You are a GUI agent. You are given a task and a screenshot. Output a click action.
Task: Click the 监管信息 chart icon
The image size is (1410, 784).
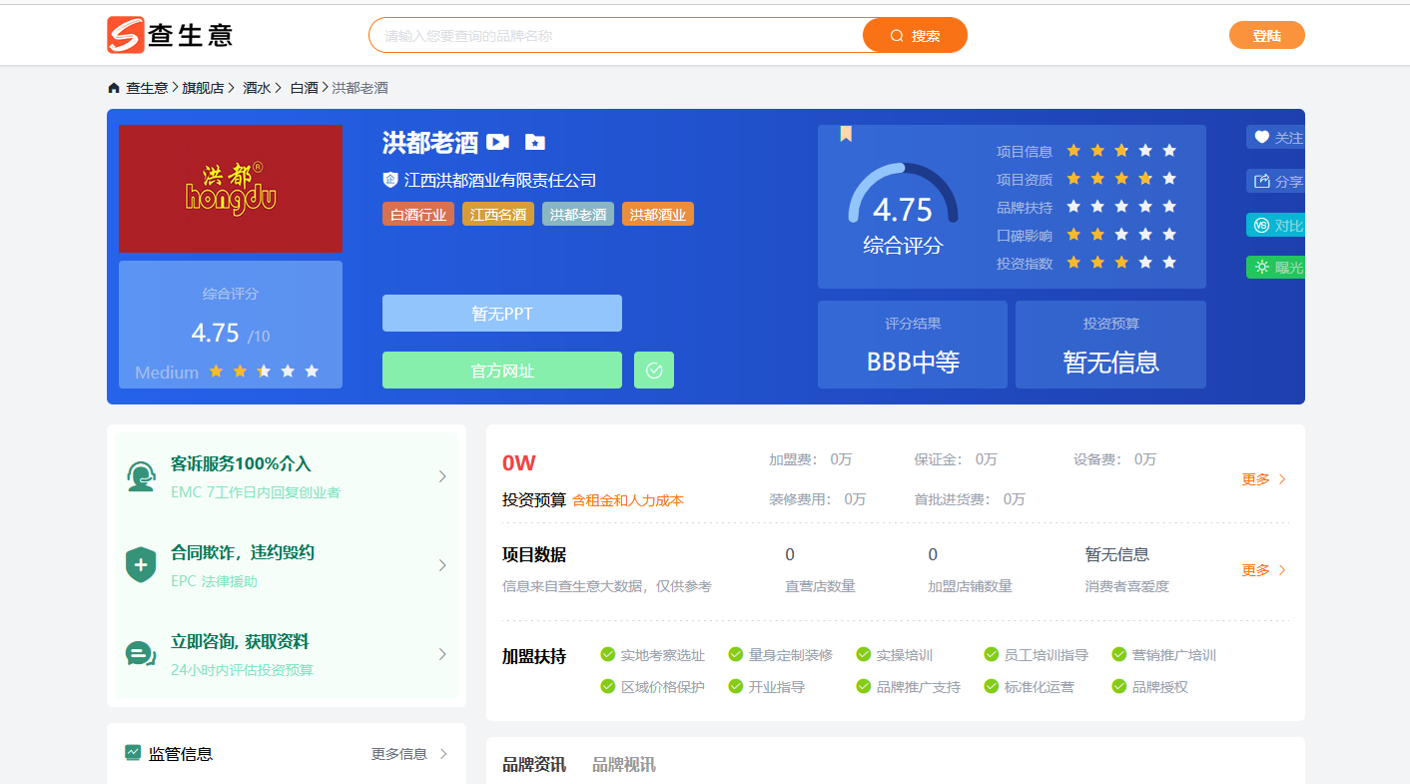(133, 753)
